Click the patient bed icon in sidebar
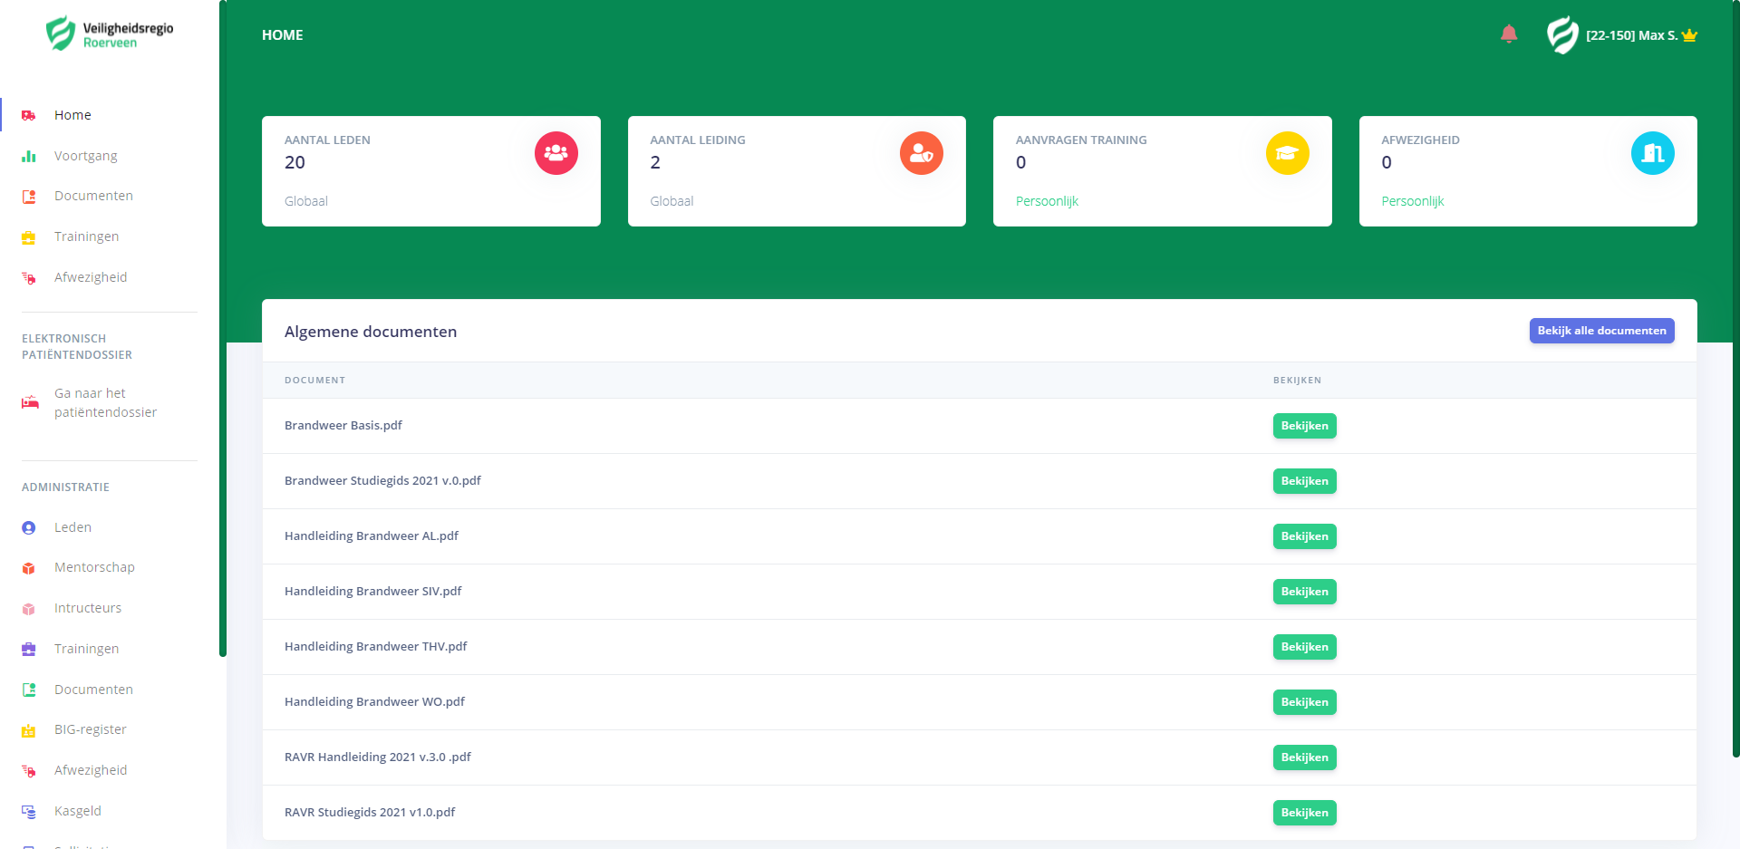Image resolution: width=1740 pixels, height=849 pixels. pyautogui.click(x=30, y=402)
